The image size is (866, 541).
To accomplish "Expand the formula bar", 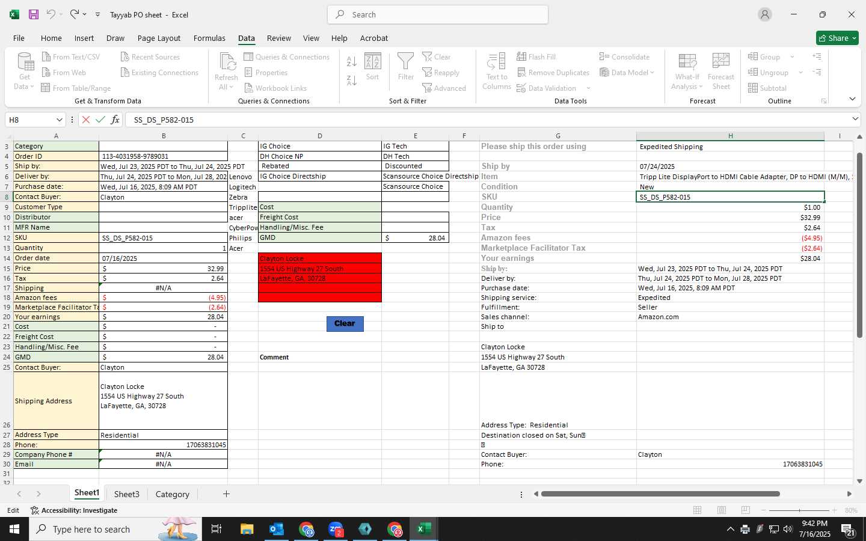I will pyautogui.click(x=855, y=119).
